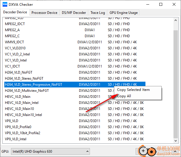This screenshot has height=157, width=181.
Task: Click DXVA1/2/D3D11 value in VC1_IDCT row
Action: pos(90,66)
